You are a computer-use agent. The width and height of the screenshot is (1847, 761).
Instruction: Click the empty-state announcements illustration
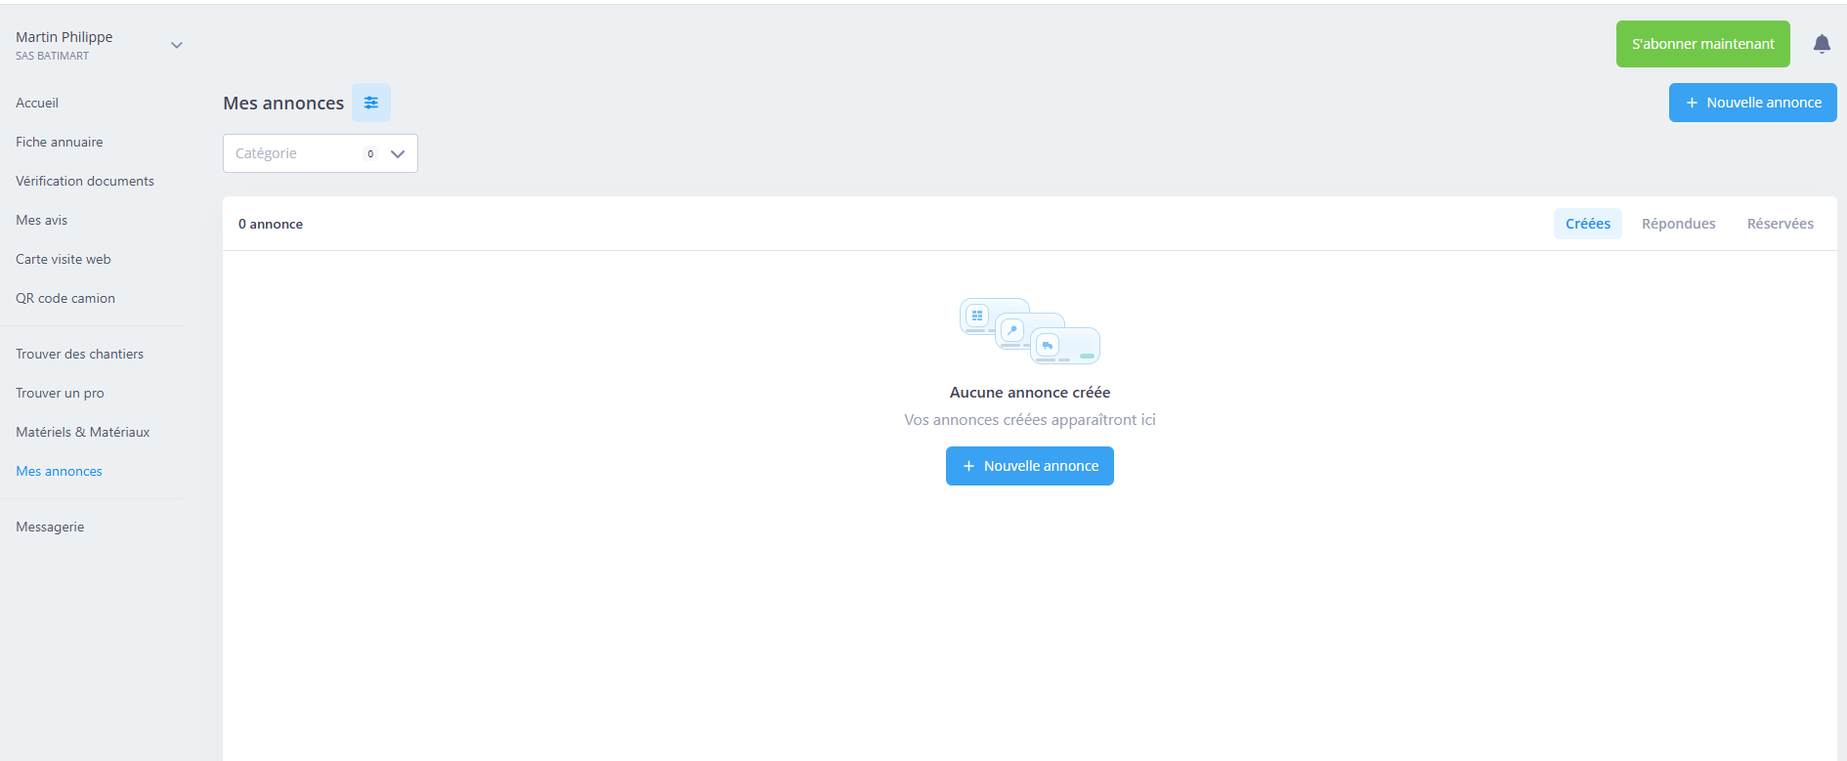[1030, 330]
